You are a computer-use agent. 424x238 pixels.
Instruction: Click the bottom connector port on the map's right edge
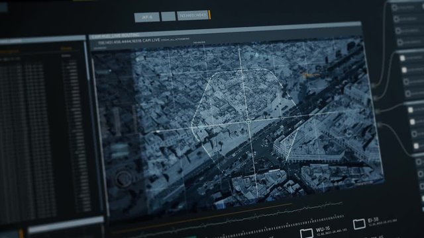tap(380, 125)
